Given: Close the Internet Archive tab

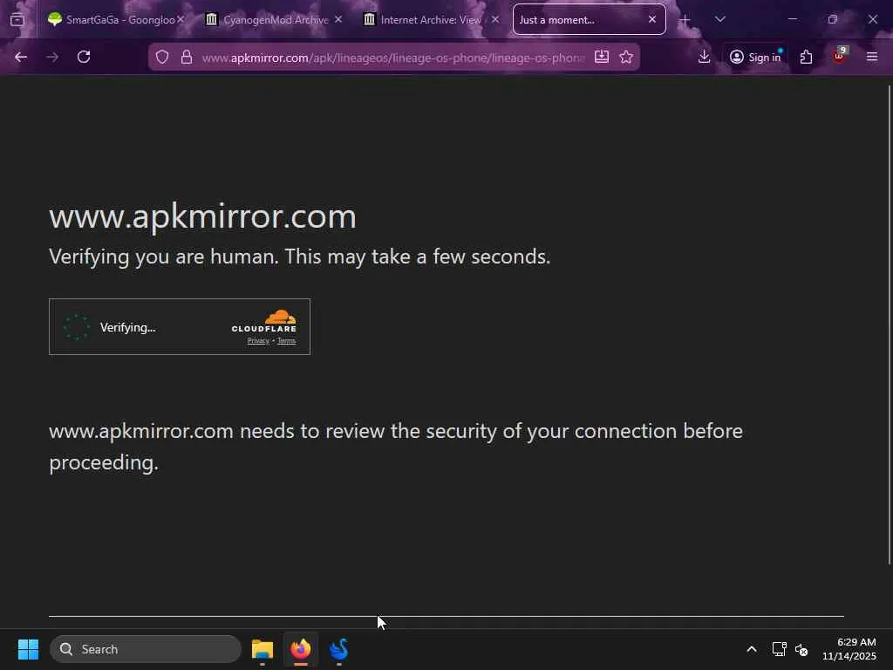Looking at the screenshot, I should [x=495, y=19].
